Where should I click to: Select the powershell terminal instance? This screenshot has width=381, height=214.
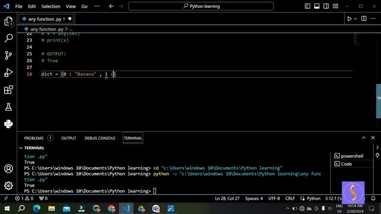coord(352,156)
